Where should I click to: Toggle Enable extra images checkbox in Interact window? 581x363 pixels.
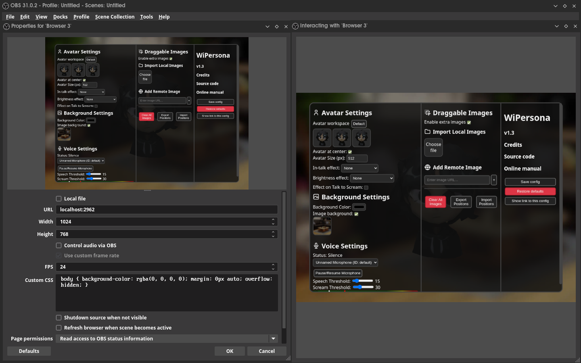pos(469,123)
